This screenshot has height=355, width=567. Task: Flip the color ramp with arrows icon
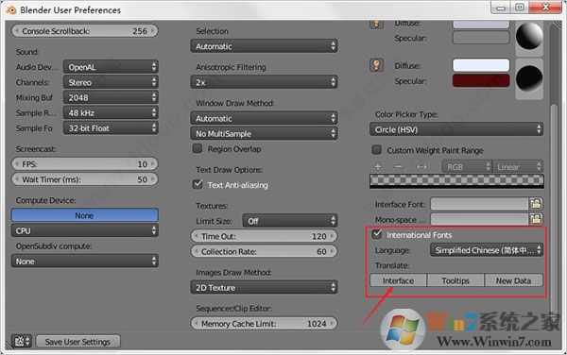tap(421, 166)
